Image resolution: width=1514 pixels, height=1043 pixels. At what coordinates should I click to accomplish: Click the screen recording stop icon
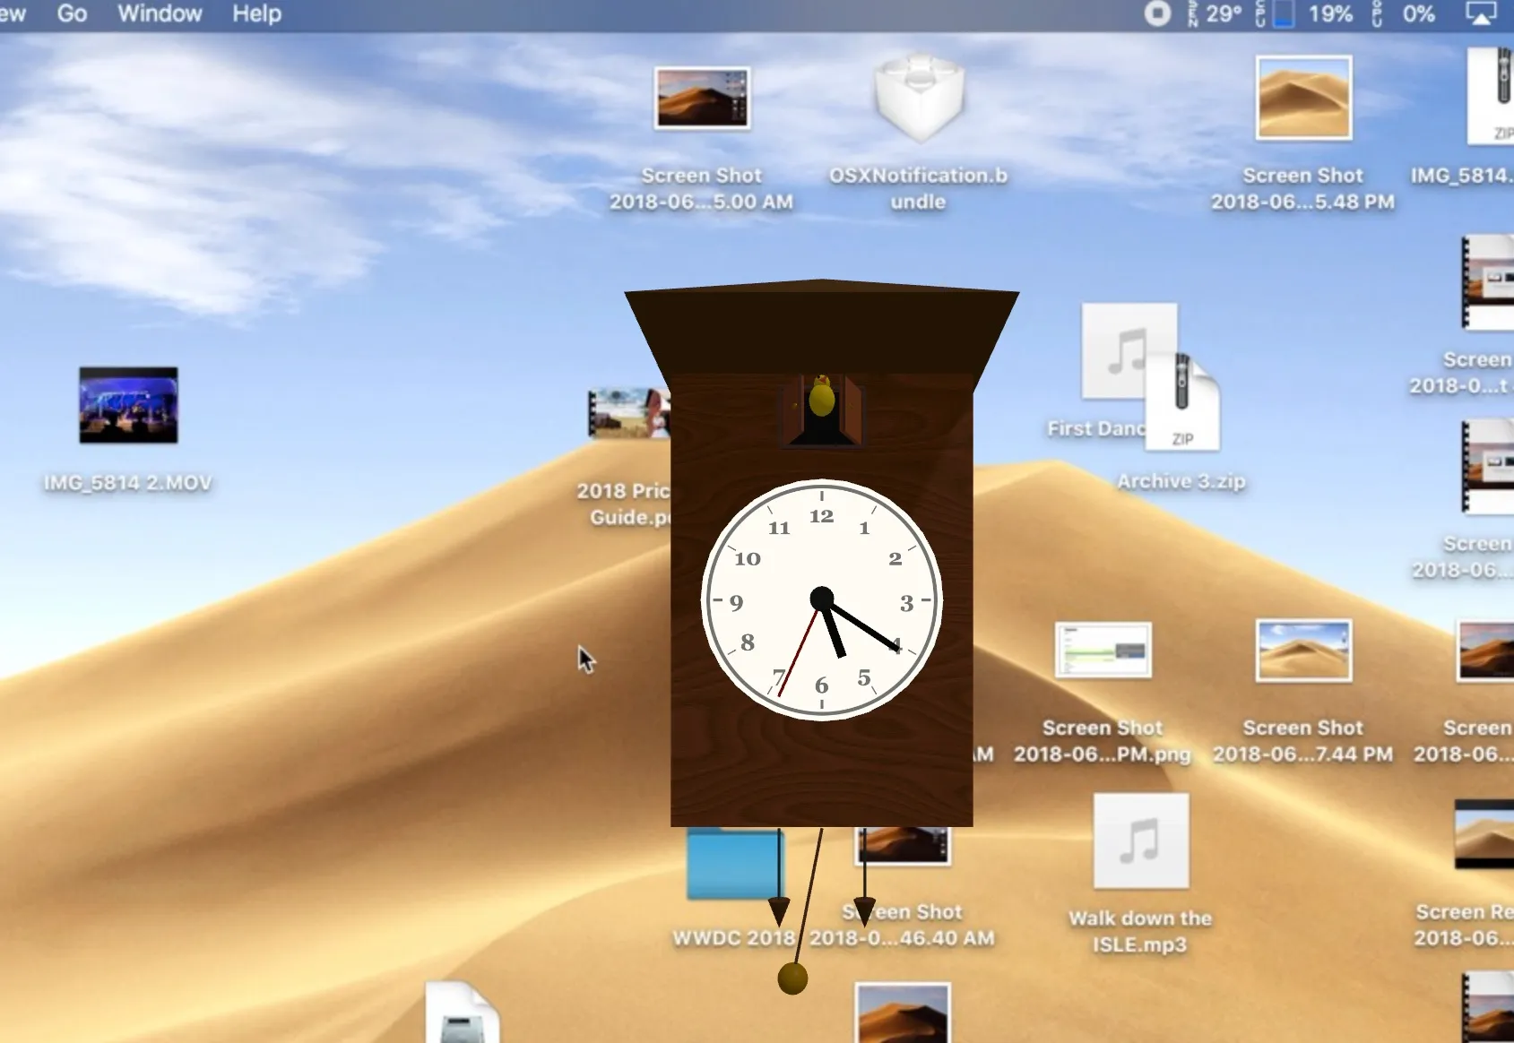point(1157,13)
